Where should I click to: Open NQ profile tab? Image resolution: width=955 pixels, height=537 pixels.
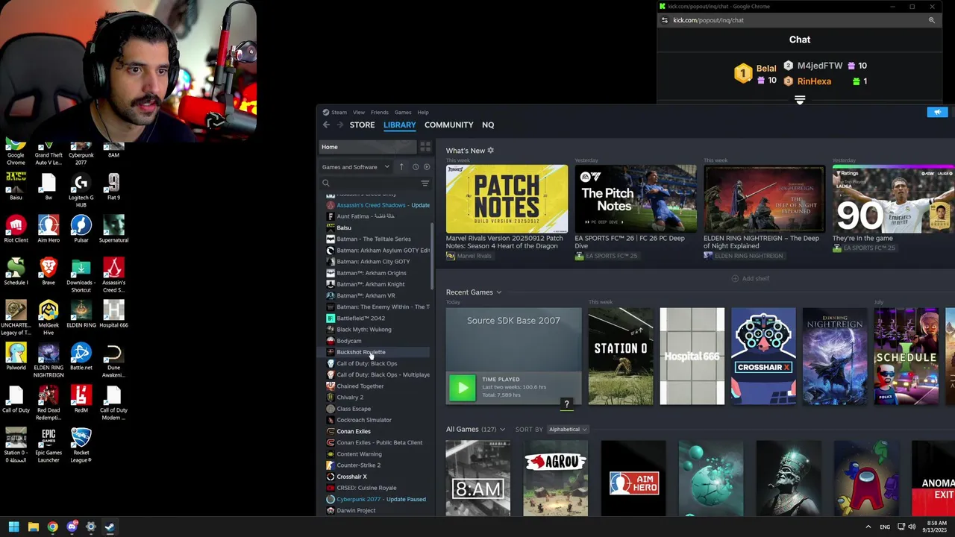tap(488, 125)
